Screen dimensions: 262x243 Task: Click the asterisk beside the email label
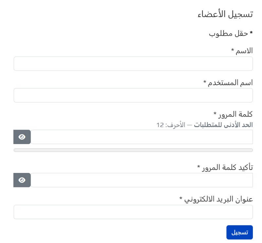pos(181,198)
